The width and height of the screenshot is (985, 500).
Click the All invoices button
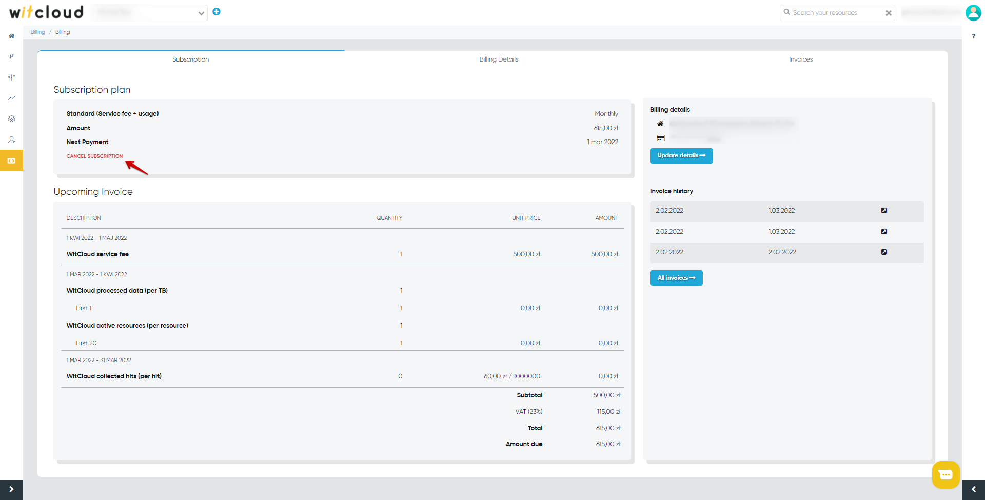(676, 278)
